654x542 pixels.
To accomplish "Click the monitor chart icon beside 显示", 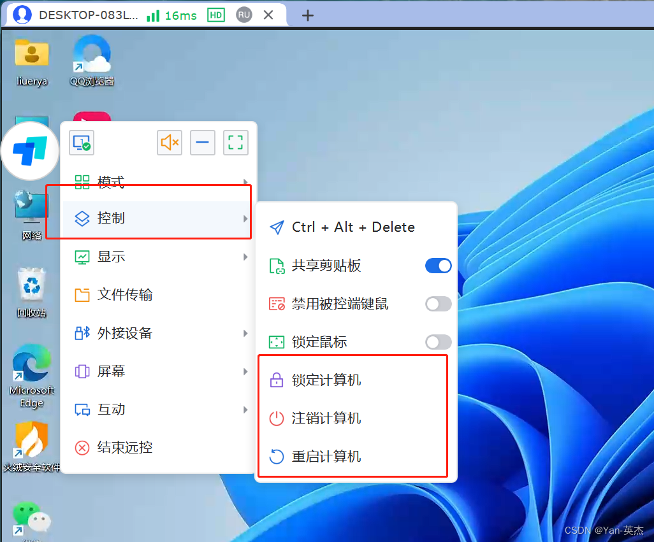I will coord(82,257).
